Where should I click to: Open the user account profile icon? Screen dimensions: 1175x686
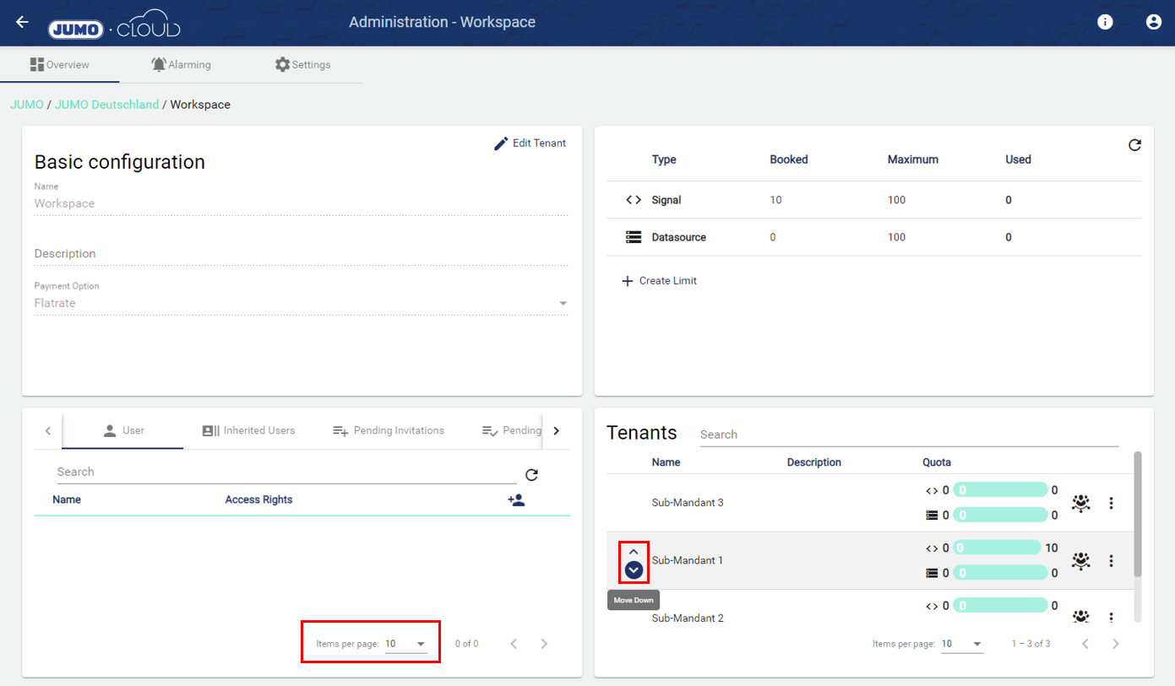tap(1153, 22)
